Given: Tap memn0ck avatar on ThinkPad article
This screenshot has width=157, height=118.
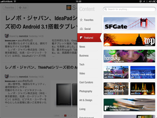Looking at the screenshot, I should 7,76.
